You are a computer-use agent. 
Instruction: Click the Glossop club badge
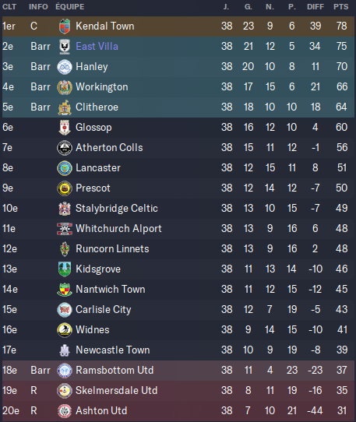pos(65,128)
